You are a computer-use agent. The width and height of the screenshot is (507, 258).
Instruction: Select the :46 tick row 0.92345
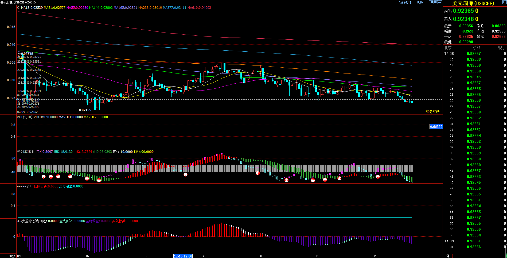(475, 182)
